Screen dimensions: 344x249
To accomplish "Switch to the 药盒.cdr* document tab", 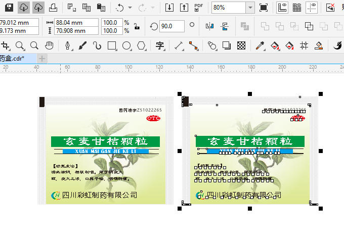I will pos(18,59).
